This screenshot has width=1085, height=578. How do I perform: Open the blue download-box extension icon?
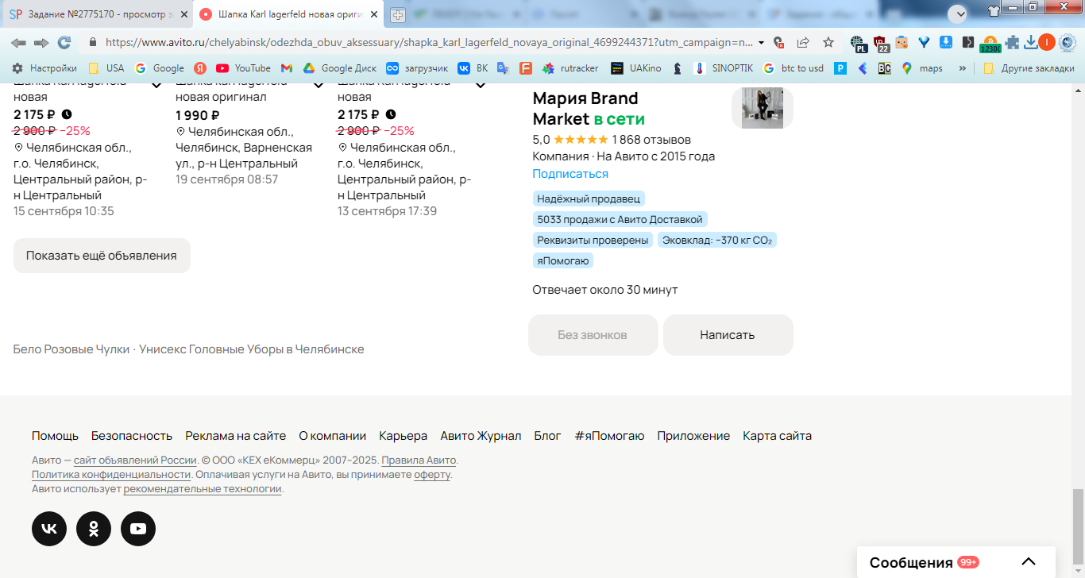click(946, 42)
